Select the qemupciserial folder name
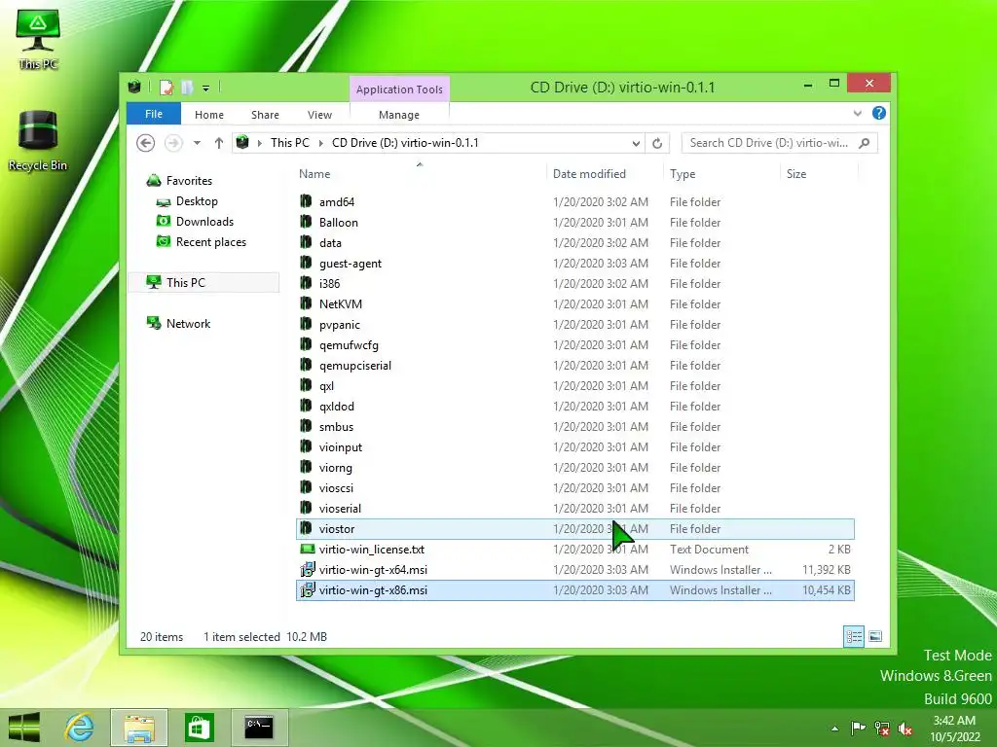The height and width of the screenshot is (747, 997). point(355,366)
